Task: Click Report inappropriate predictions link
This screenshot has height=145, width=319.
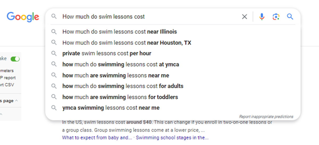Action: [x=266, y=117]
